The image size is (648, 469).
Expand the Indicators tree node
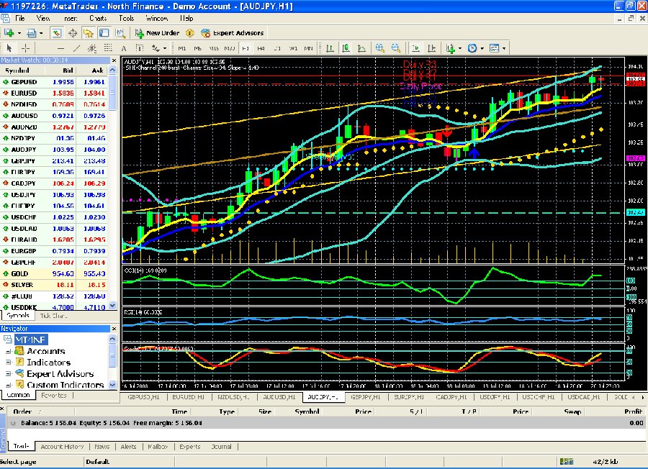pos(8,362)
